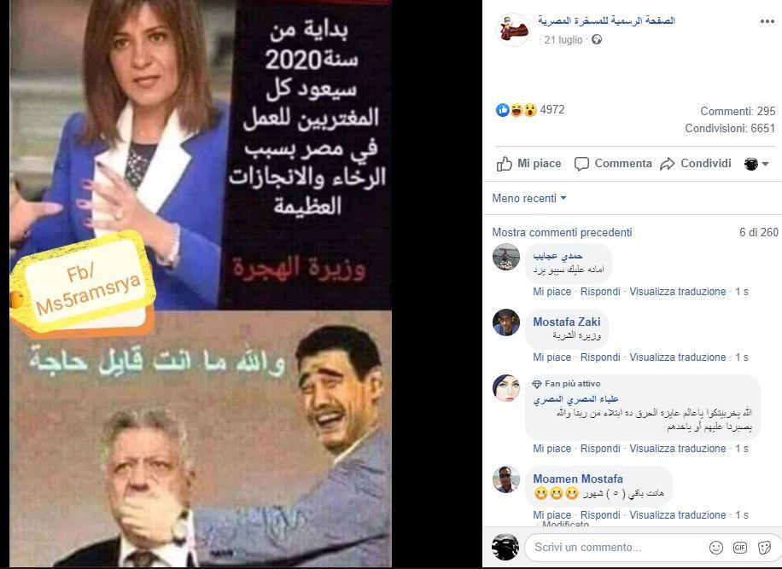Image resolution: width=782 pixels, height=569 pixels.
Task: Open the three-dot post options menu
Action: (x=767, y=21)
